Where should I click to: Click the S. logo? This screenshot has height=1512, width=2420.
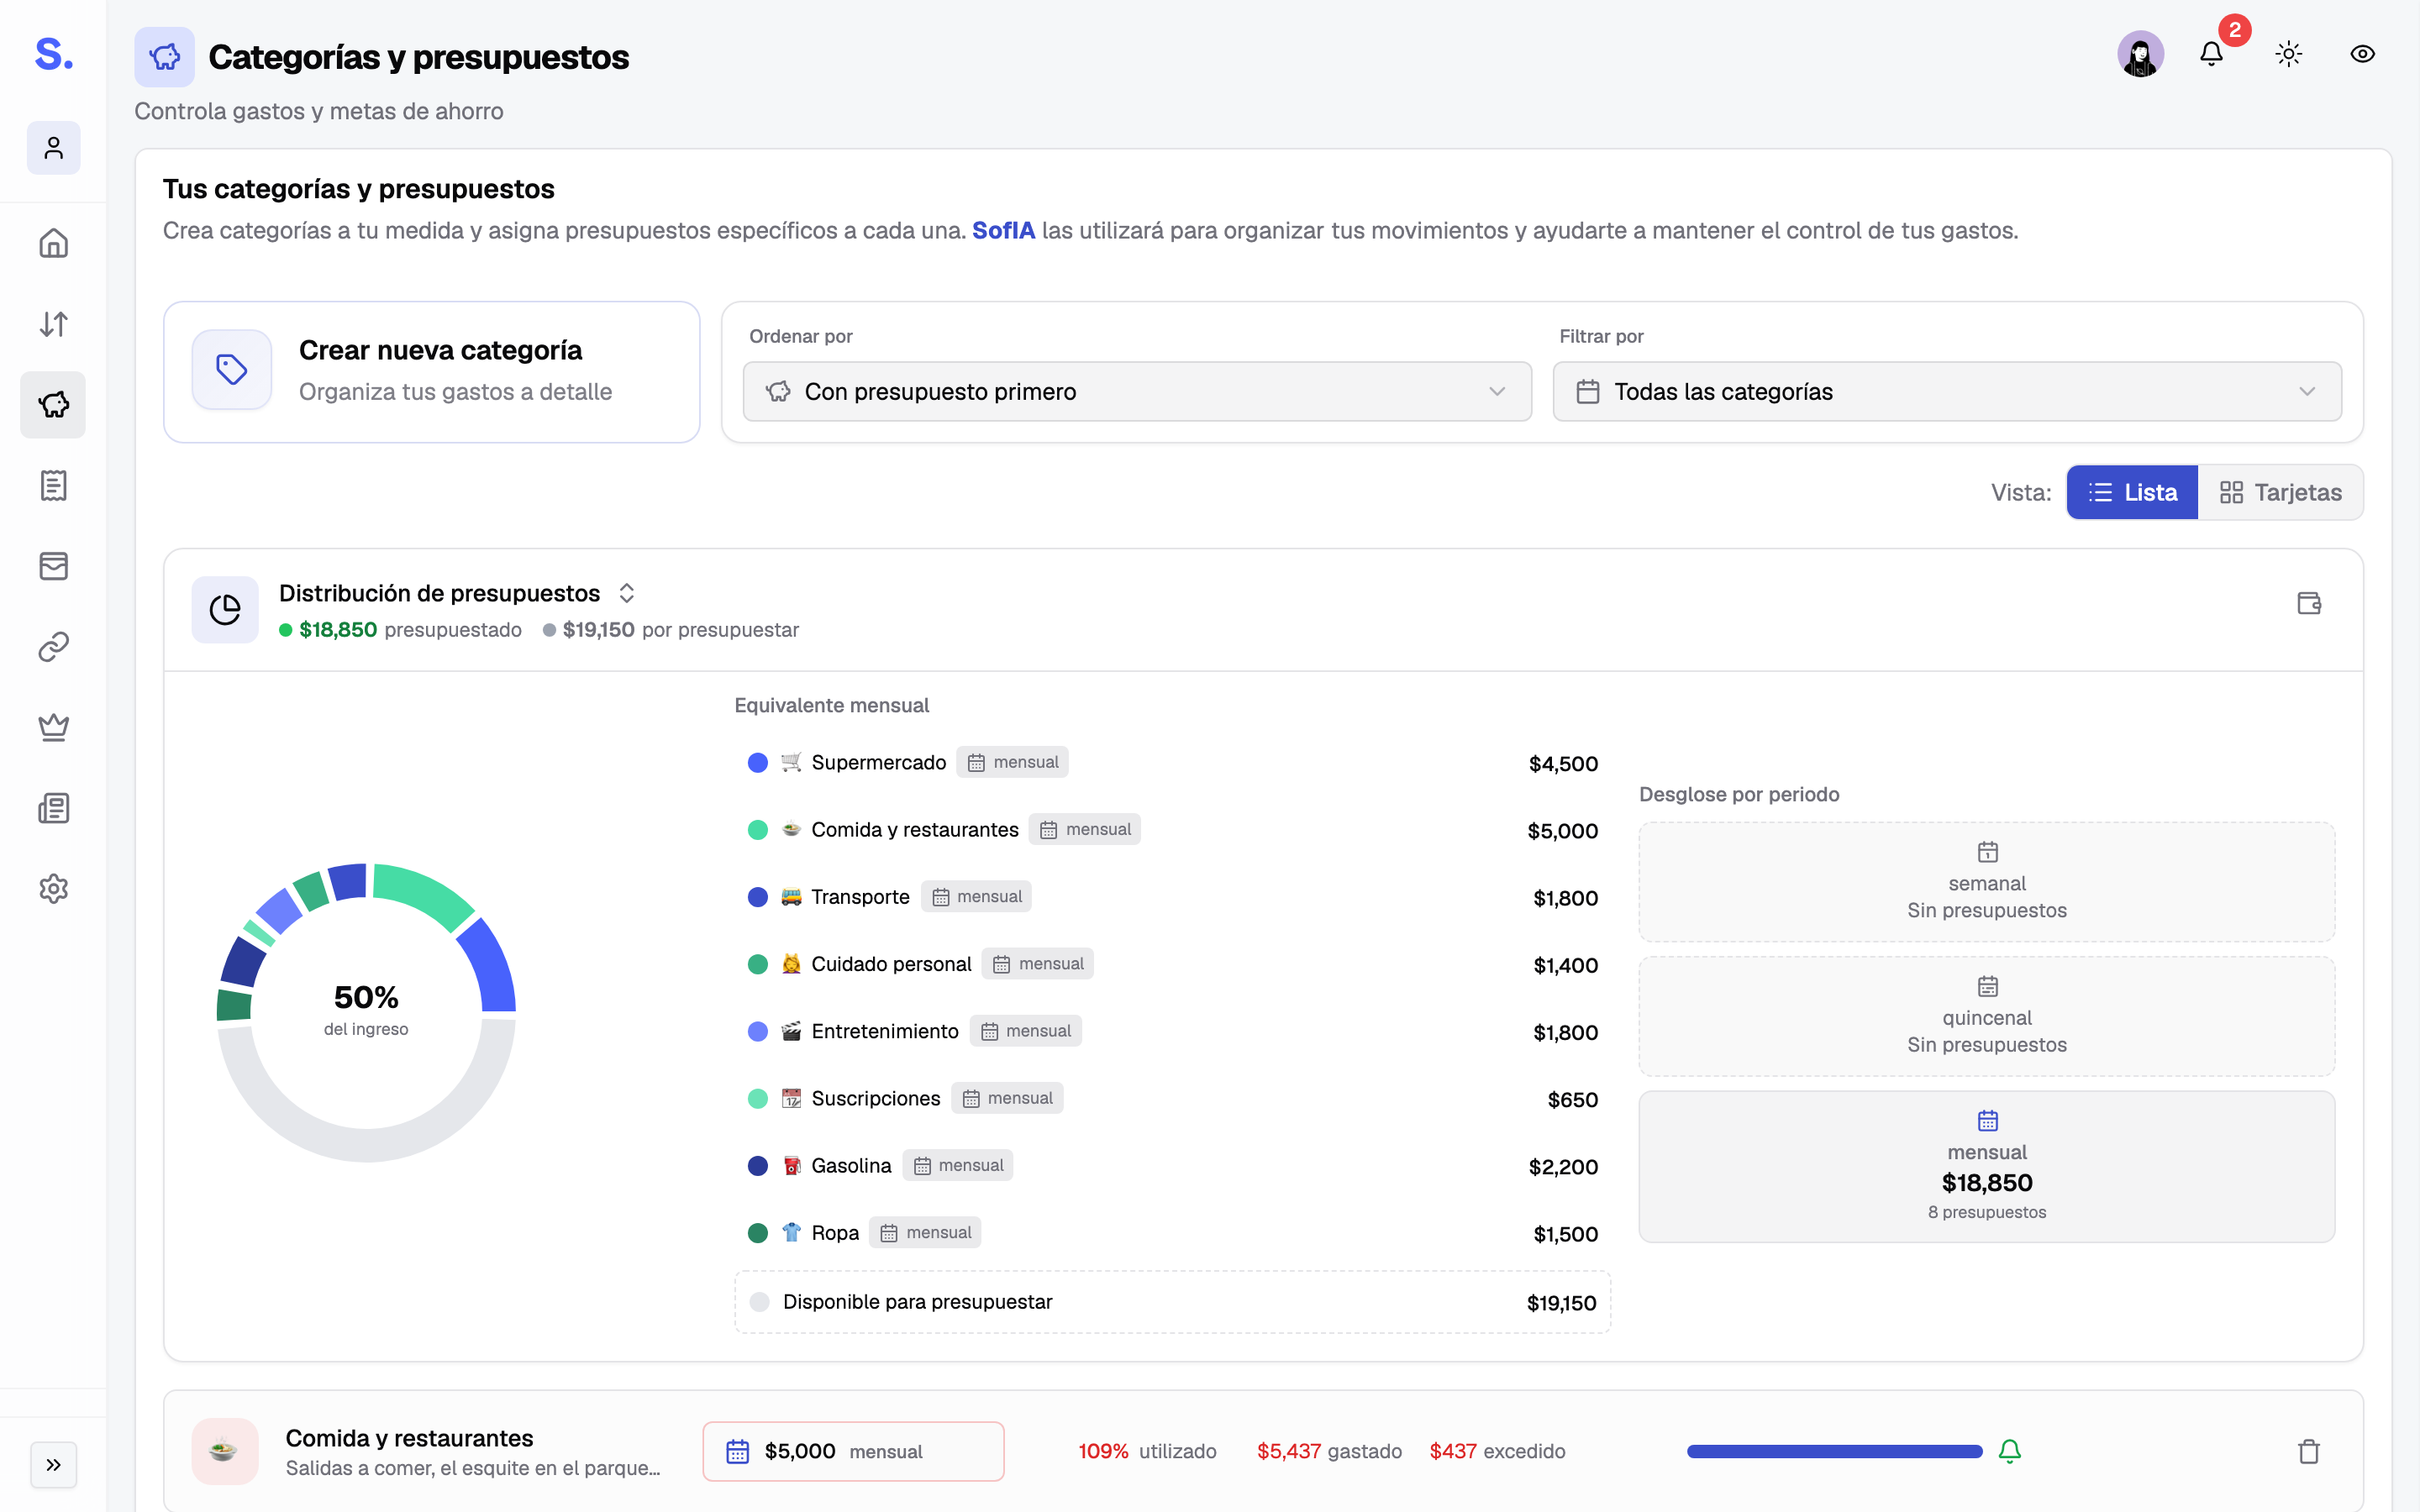click(x=54, y=54)
